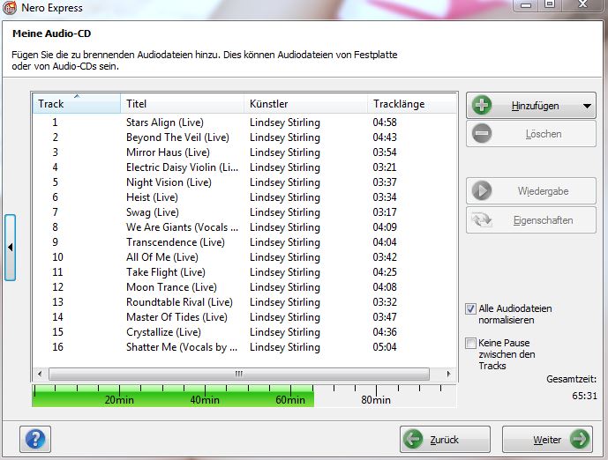Click the scrollbar right arrow

pyautogui.click(x=448, y=374)
